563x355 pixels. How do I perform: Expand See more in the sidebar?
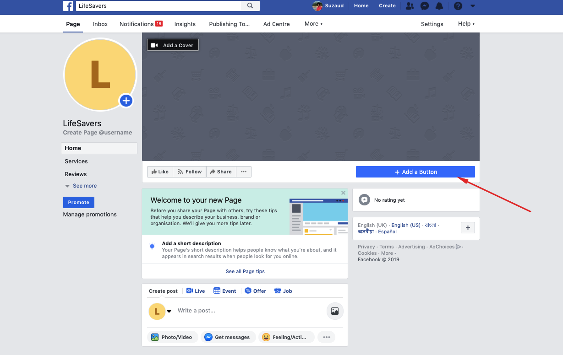(84, 185)
